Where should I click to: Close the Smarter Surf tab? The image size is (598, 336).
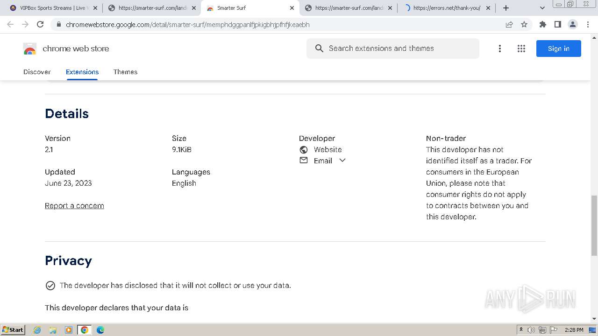tap(292, 8)
